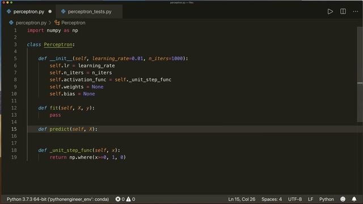Click the 'predict' method name on line 15
The width and height of the screenshot is (363, 204).
[x=60, y=129]
